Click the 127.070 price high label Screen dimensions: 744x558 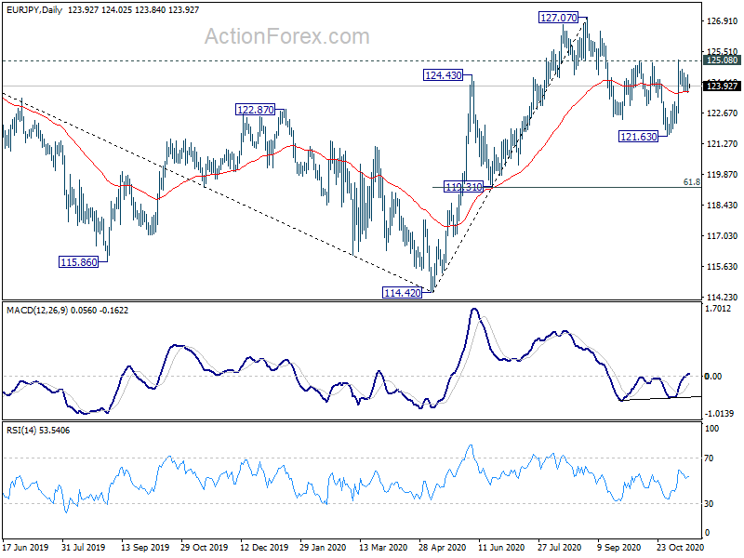coord(559,18)
